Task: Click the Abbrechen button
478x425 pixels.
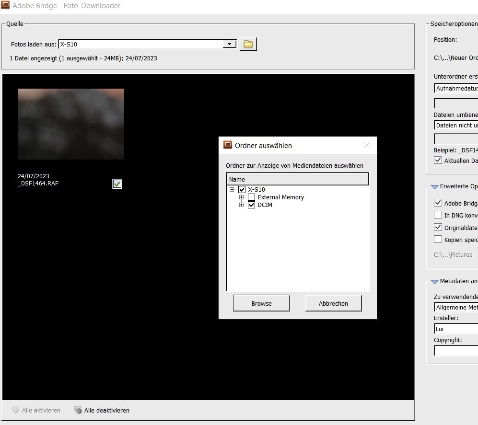Action: coord(333,303)
